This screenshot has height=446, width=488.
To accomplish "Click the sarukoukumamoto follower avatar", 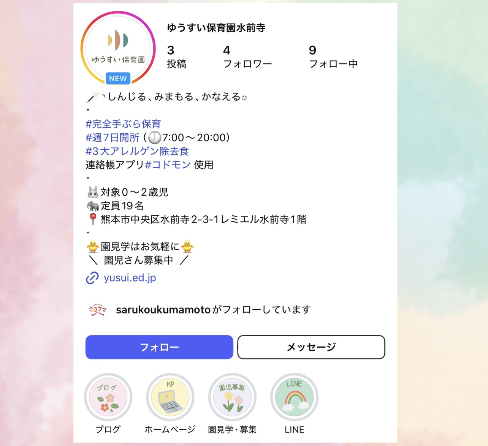I will point(98,310).
